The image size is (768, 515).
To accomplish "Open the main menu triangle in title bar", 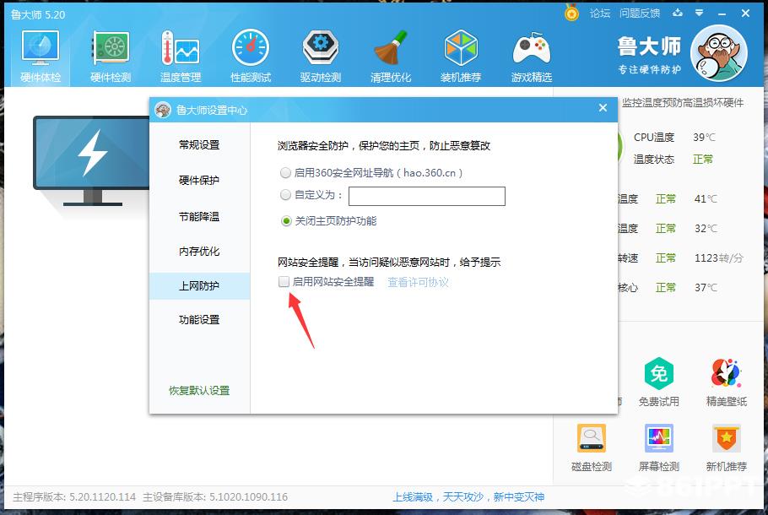I will (x=700, y=14).
